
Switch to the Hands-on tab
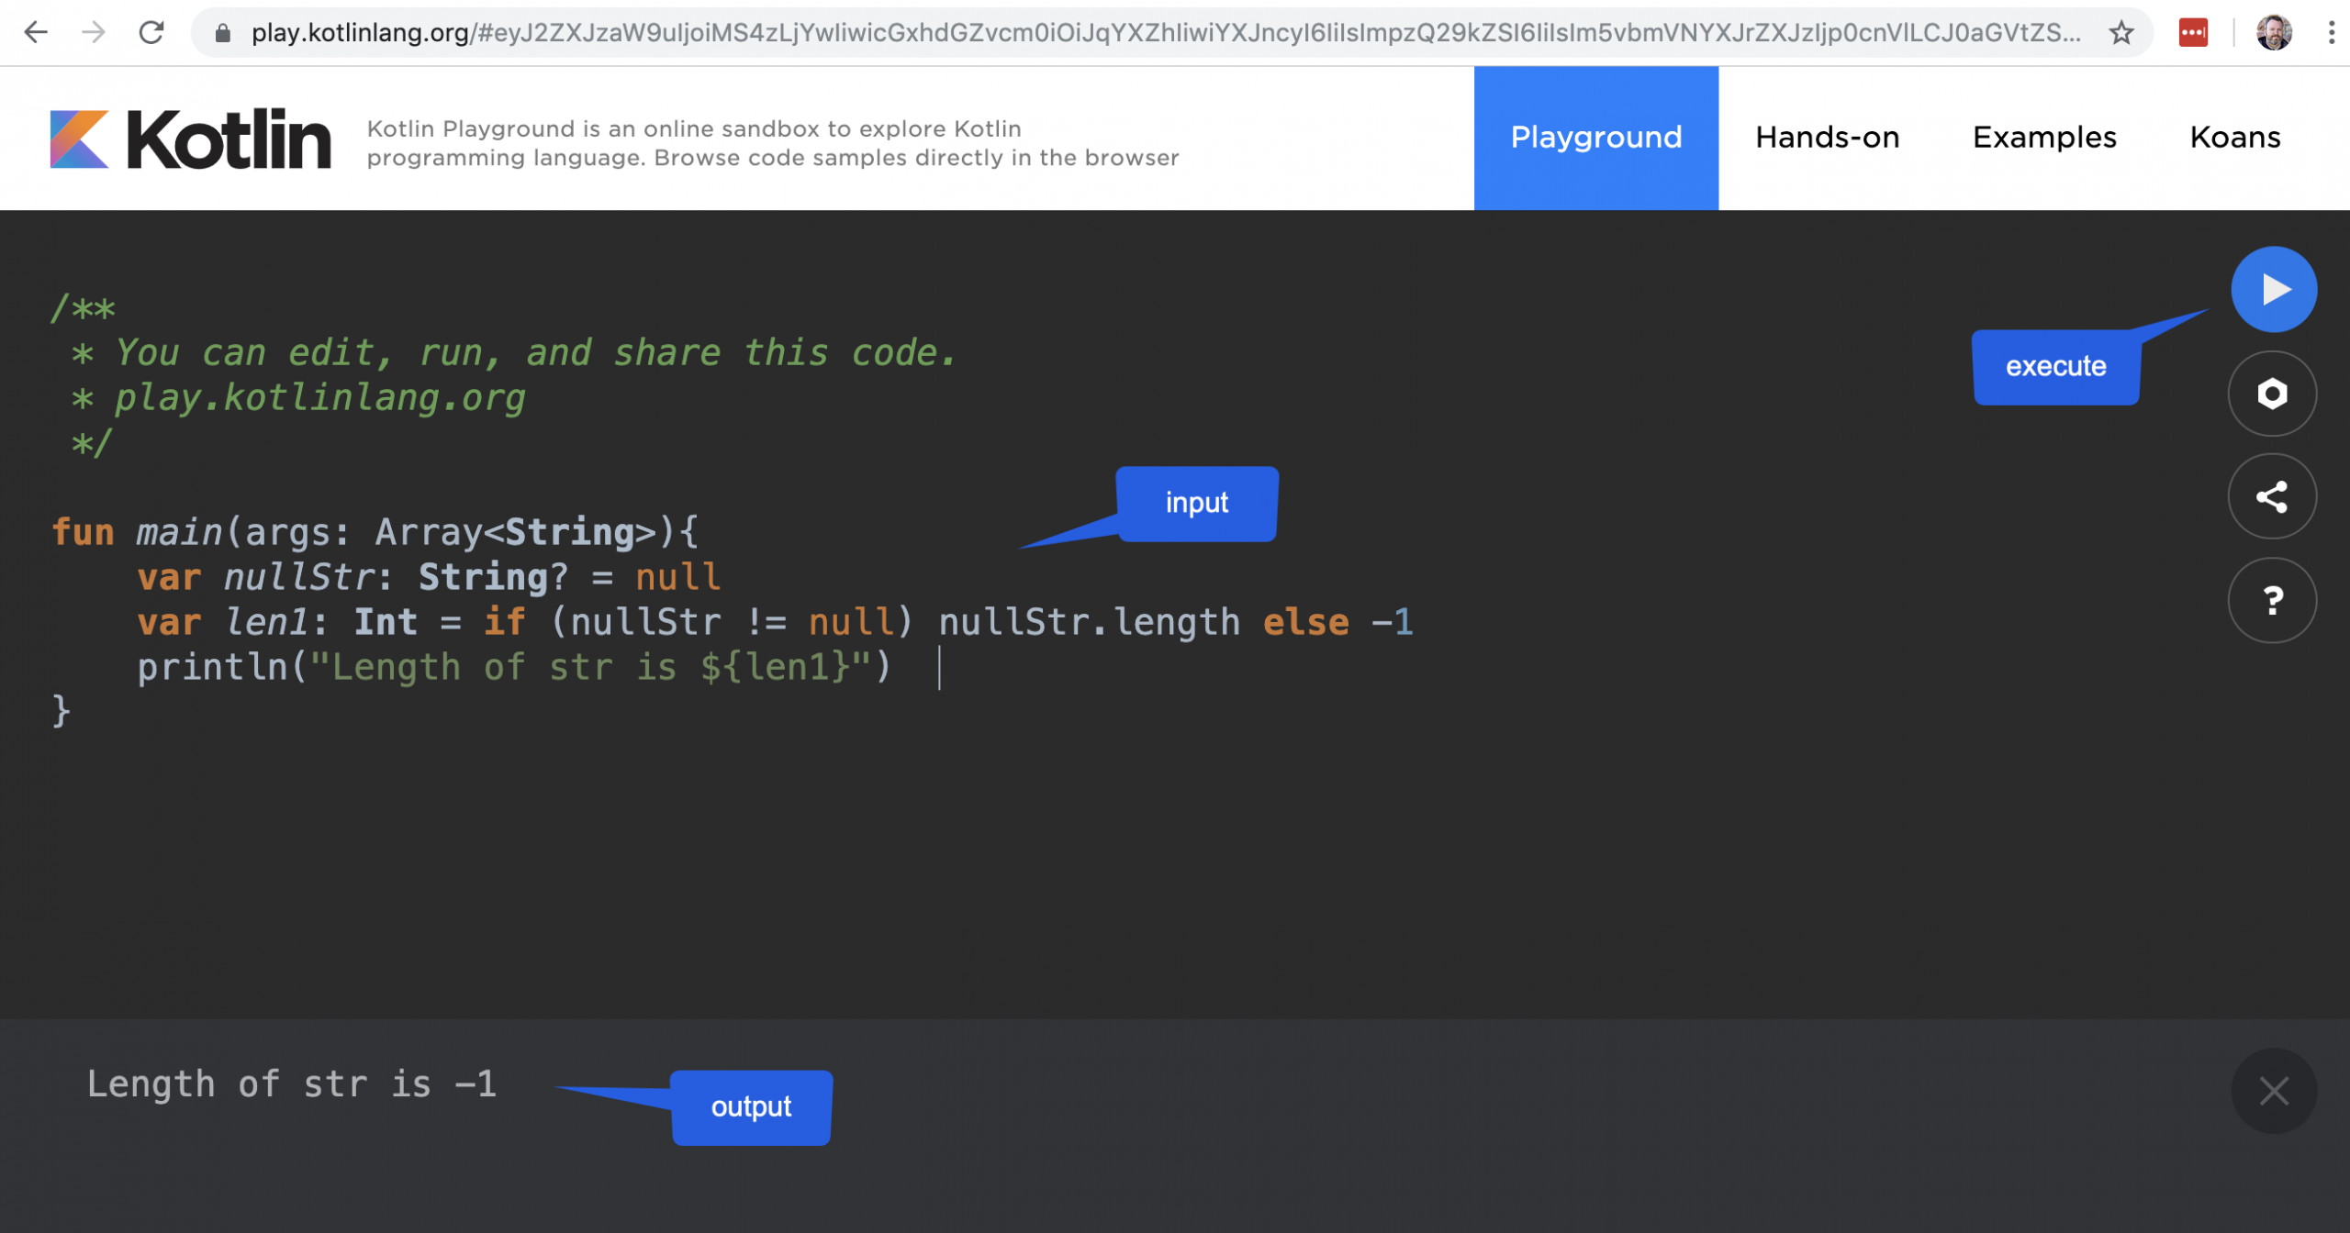tap(1827, 138)
